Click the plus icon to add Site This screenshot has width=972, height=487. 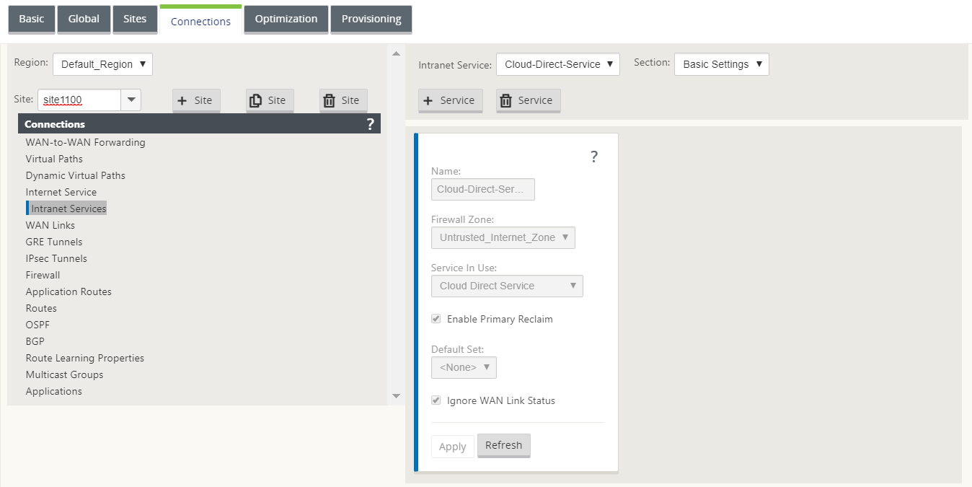(x=182, y=100)
